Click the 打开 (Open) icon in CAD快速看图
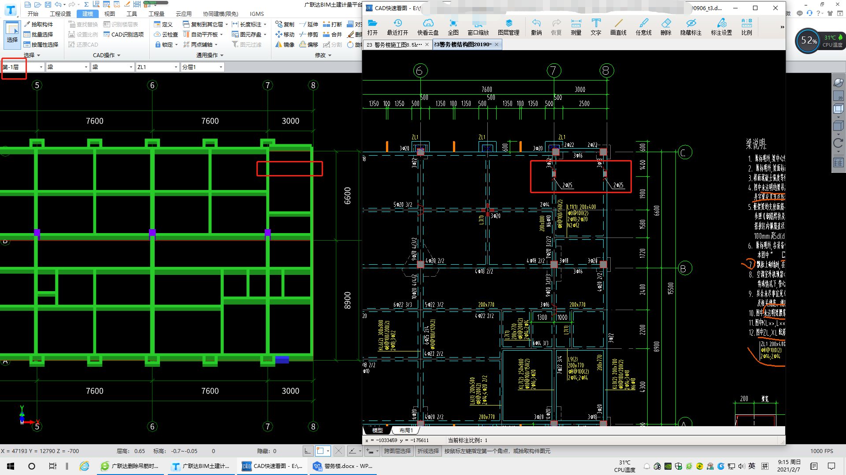 pos(372,27)
